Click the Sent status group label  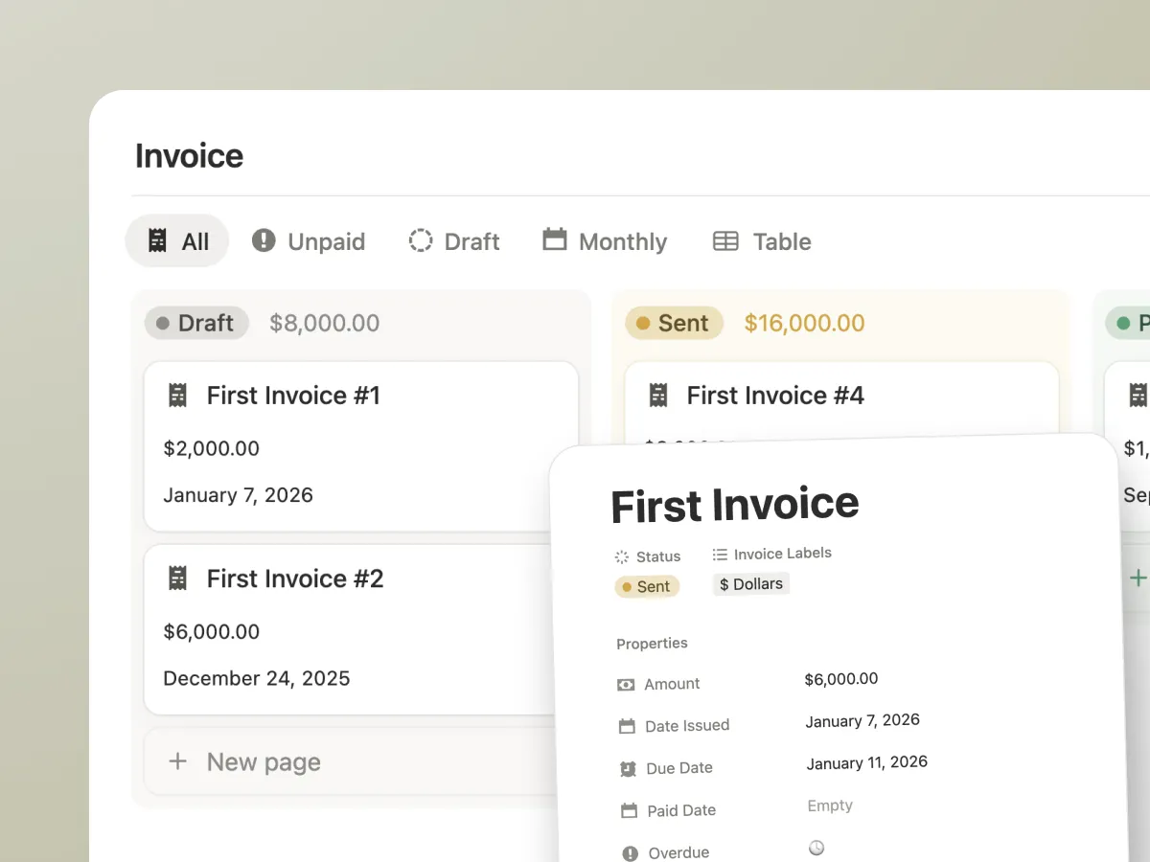[x=674, y=323]
